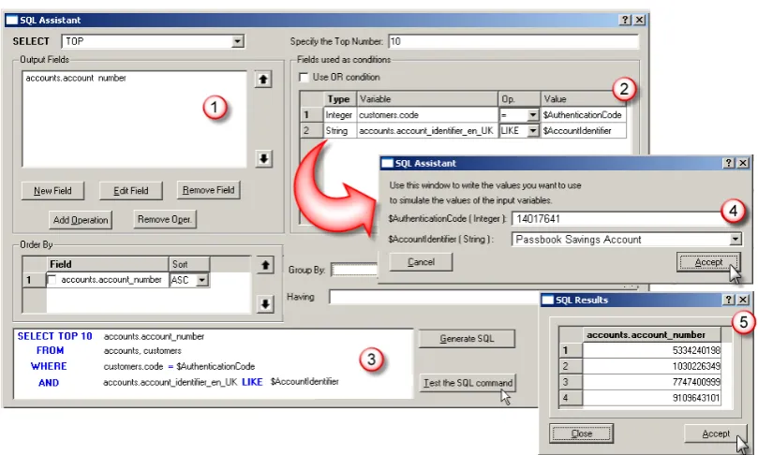
Task: Click Cancel in the simulation values dialog
Action: click(421, 262)
